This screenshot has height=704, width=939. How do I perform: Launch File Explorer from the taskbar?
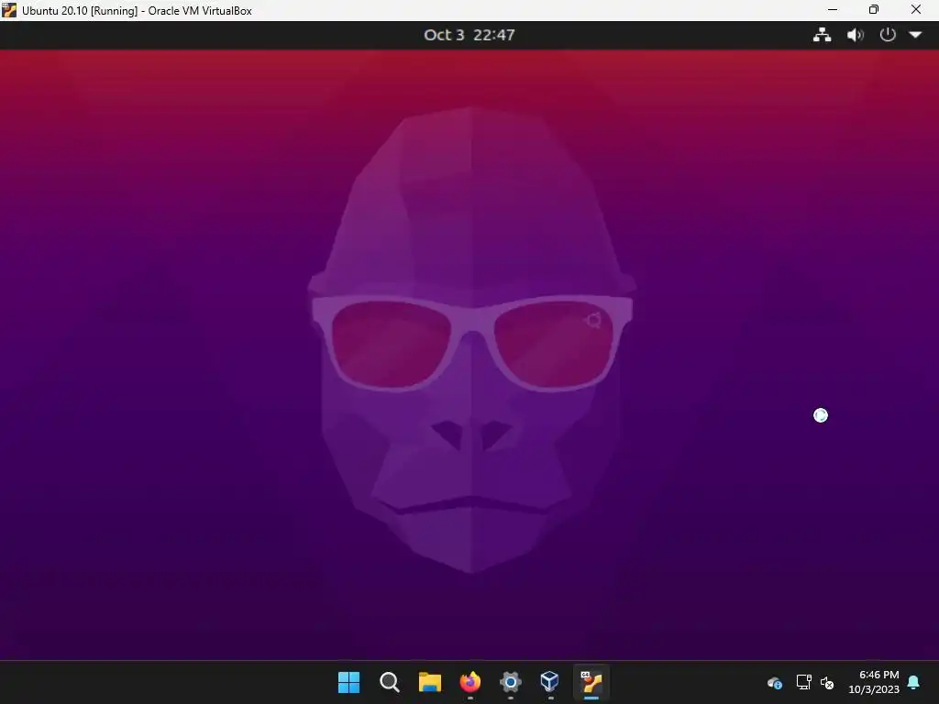coord(429,682)
